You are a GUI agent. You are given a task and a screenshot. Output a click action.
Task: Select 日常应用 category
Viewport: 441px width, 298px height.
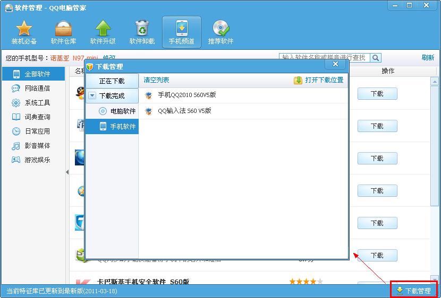pyautogui.click(x=33, y=131)
